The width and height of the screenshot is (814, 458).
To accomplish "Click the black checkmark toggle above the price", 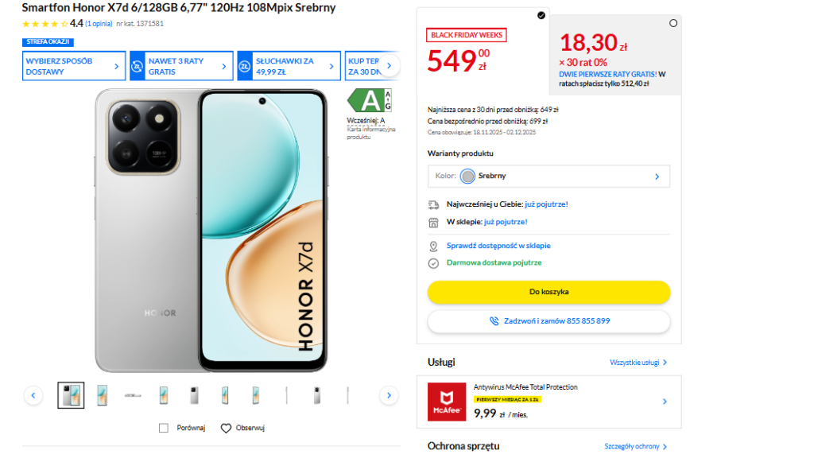I will tap(541, 14).
